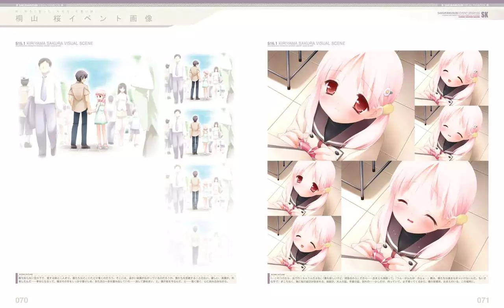Open the large S16.1 image with closed eyes

415,216
